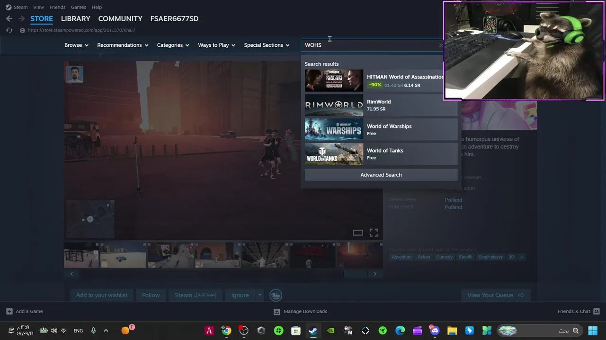The width and height of the screenshot is (606, 340).
Task: Open the FSAER6677SD profile tab
Action: pyautogui.click(x=174, y=18)
